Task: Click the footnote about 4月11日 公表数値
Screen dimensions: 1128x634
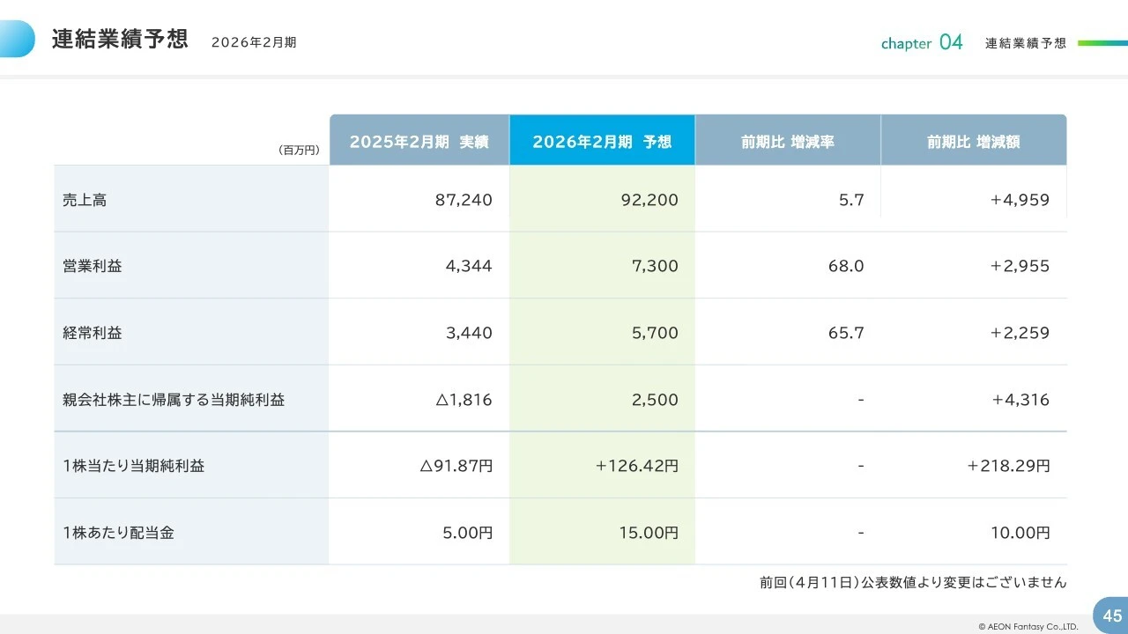Action: (x=911, y=582)
